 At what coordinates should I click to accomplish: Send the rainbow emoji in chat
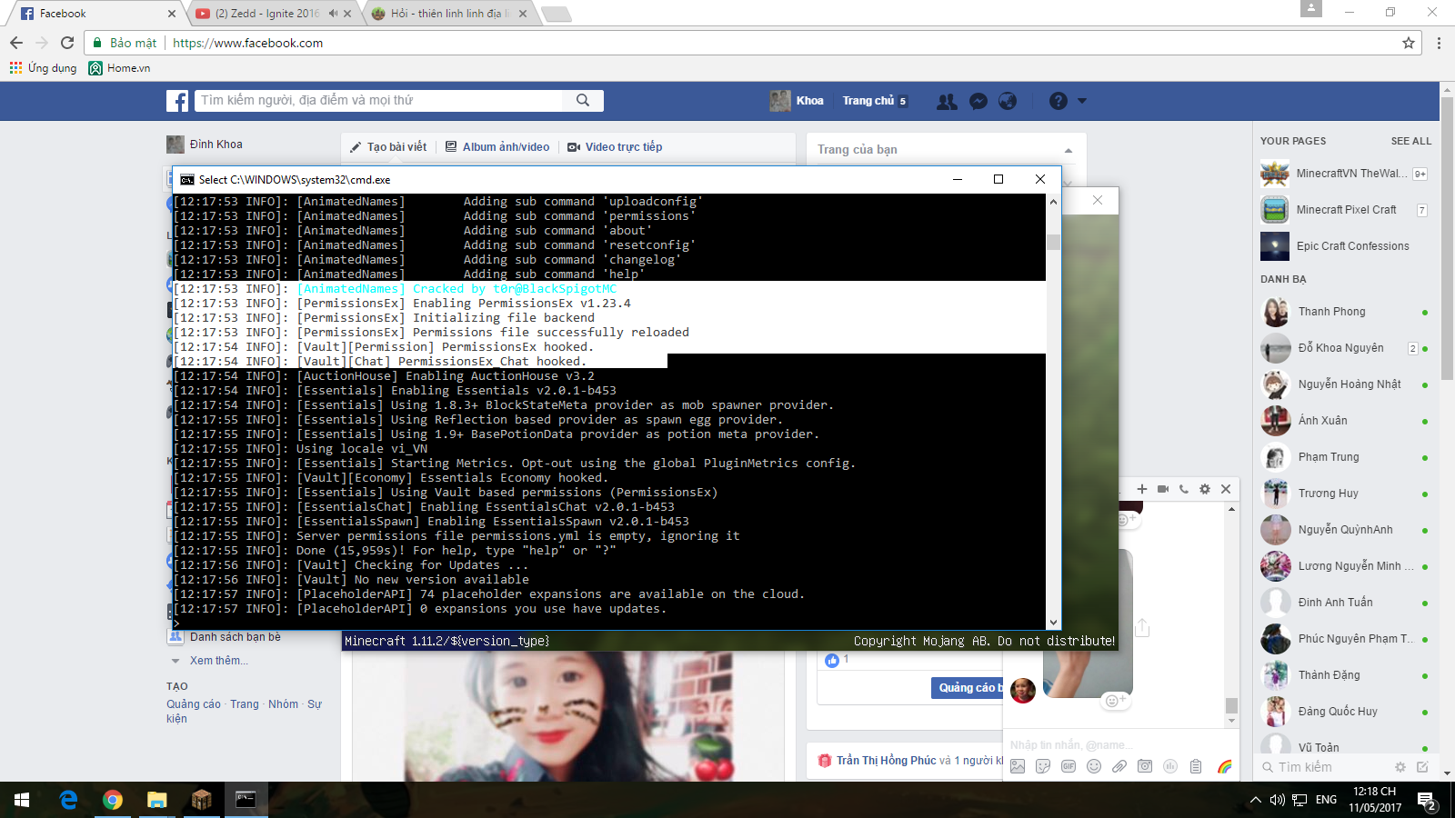tap(1225, 766)
